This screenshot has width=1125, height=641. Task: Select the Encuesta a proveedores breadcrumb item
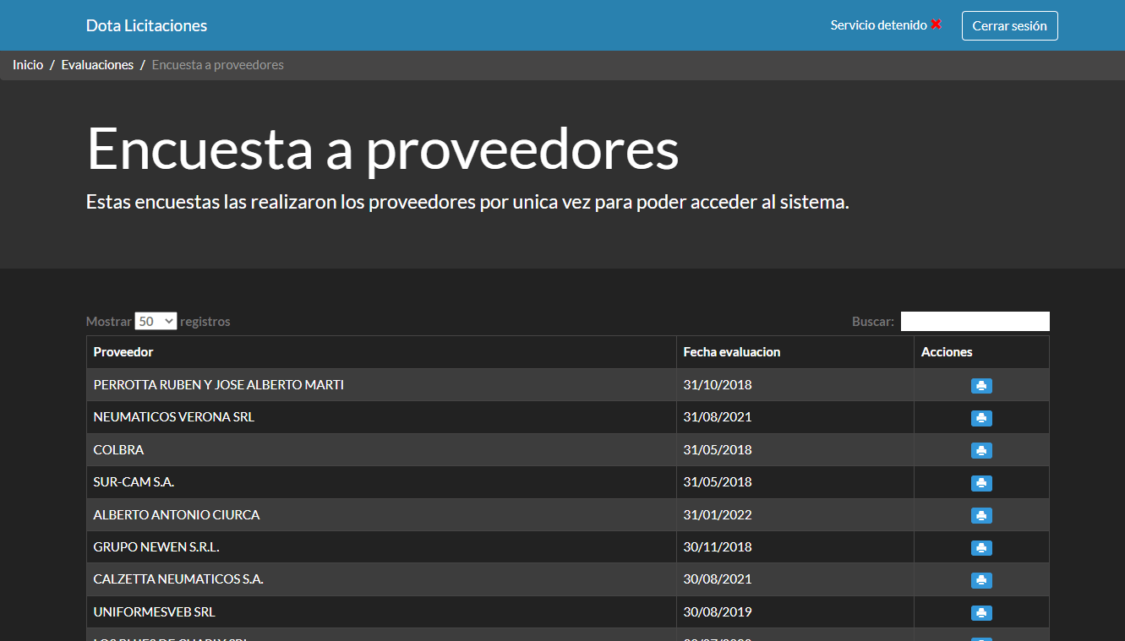(217, 65)
